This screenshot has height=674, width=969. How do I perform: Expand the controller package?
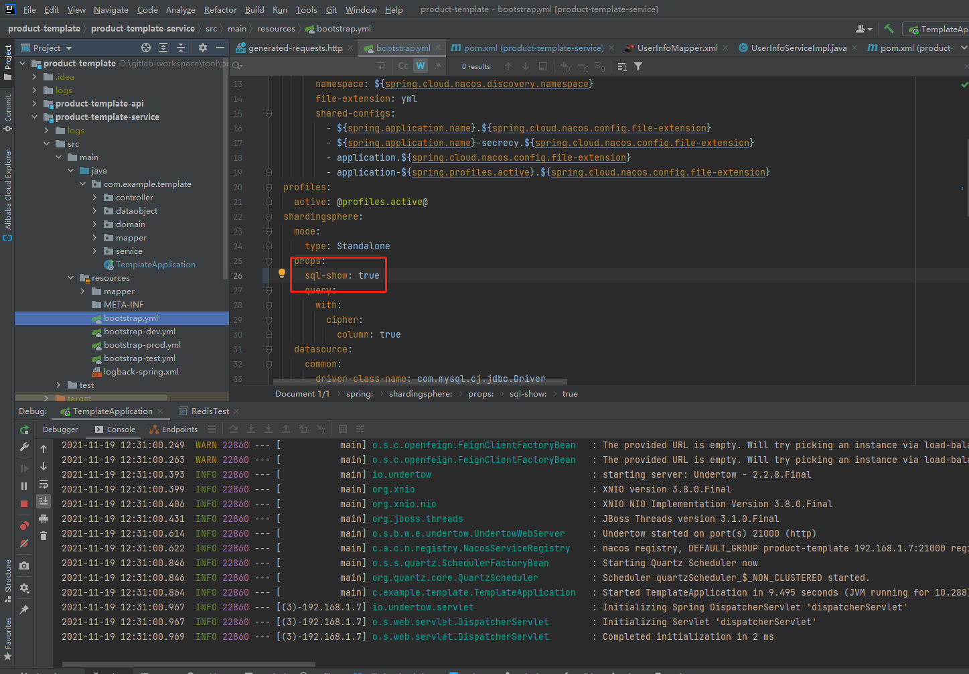[x=94, y=198]
